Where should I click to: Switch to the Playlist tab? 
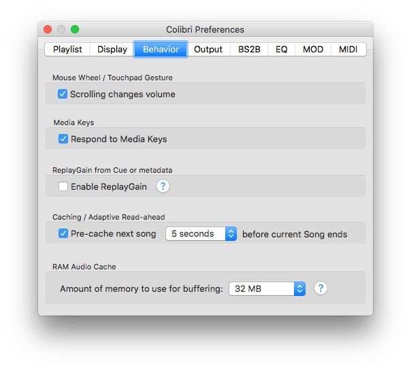[67, 49]
